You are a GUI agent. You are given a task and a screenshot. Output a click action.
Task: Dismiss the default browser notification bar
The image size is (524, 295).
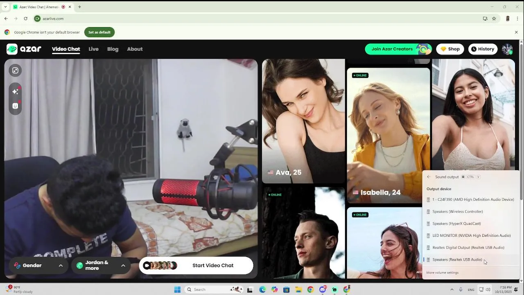pos(516,32)
